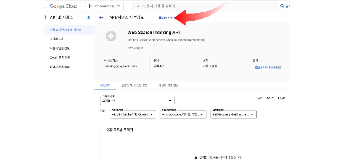Switch to the 할당량 및 시스템 한도 tab
Image resolution: width=348 pixels, height=161 pixels.
pos(135,85)
